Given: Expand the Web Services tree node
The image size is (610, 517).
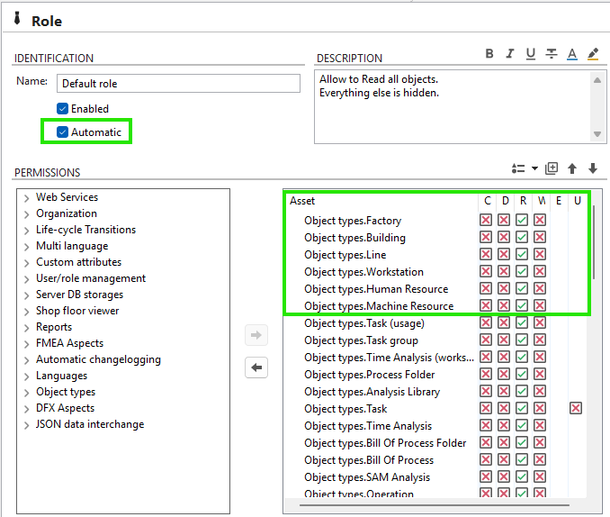Looking at the screenshot, I should [x=27, y=198].
